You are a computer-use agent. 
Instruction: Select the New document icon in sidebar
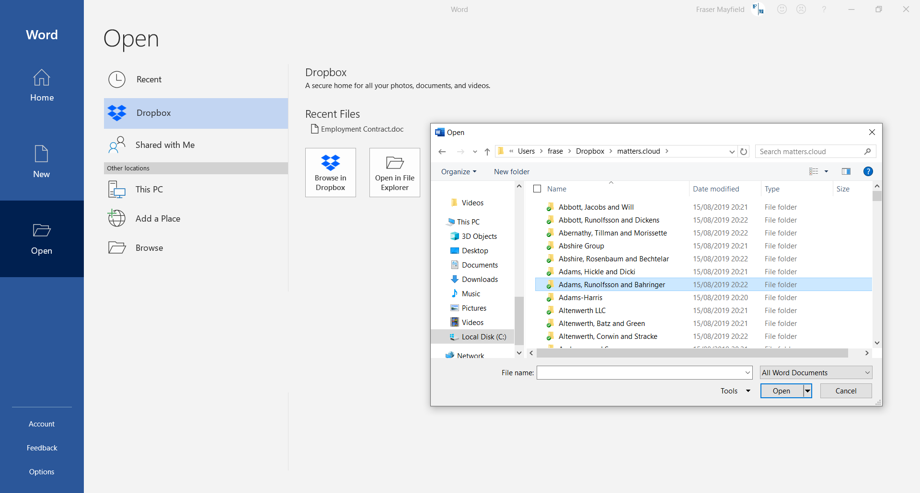click(42, 162)
